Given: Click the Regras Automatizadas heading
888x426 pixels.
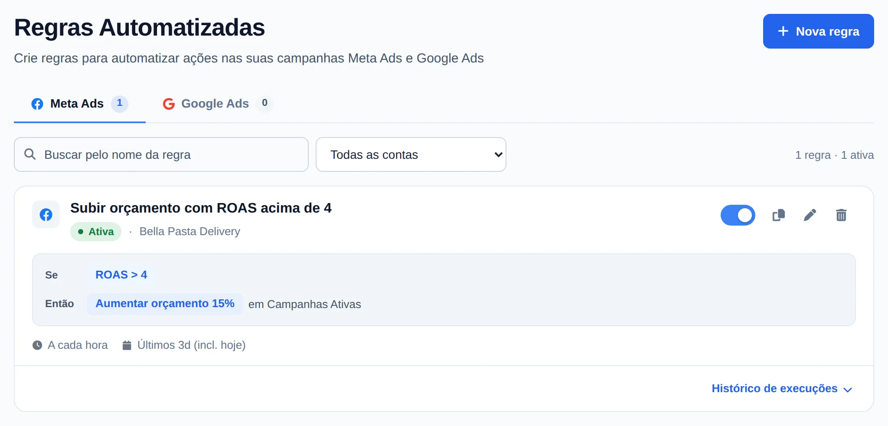Looking at the screenshot, I should click(140, 27).
